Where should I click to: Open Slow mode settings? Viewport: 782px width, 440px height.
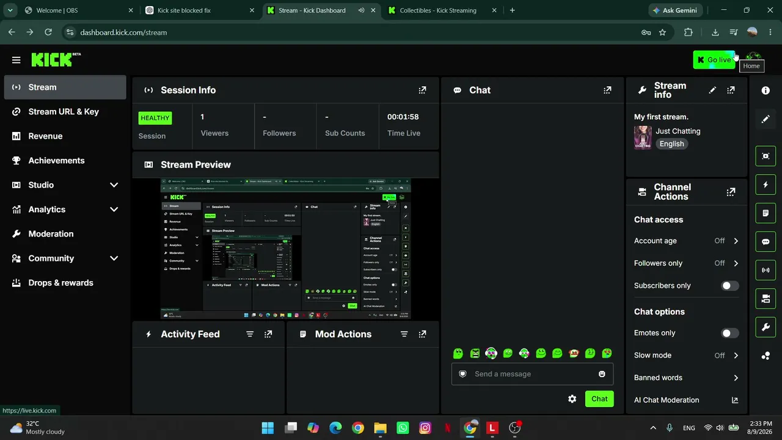pos(686,355)
